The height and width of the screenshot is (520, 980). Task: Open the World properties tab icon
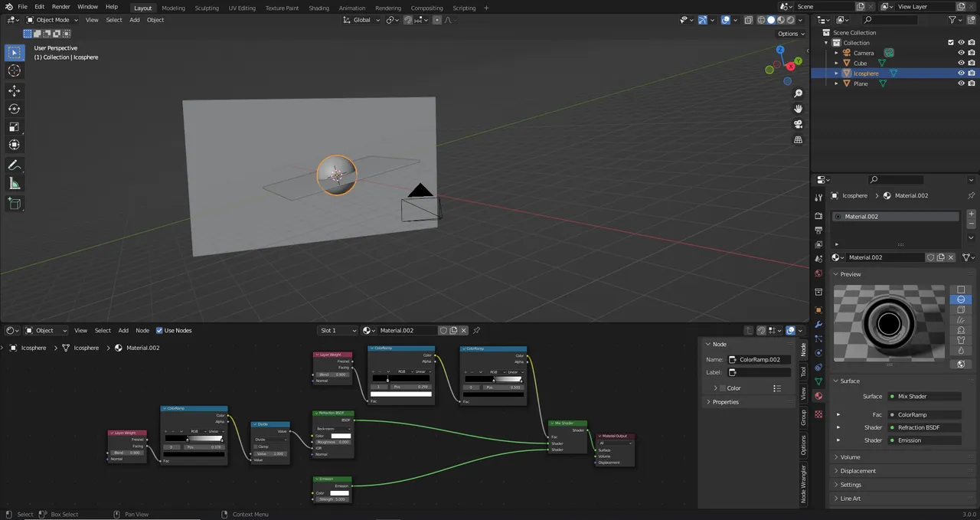[818, 273]
